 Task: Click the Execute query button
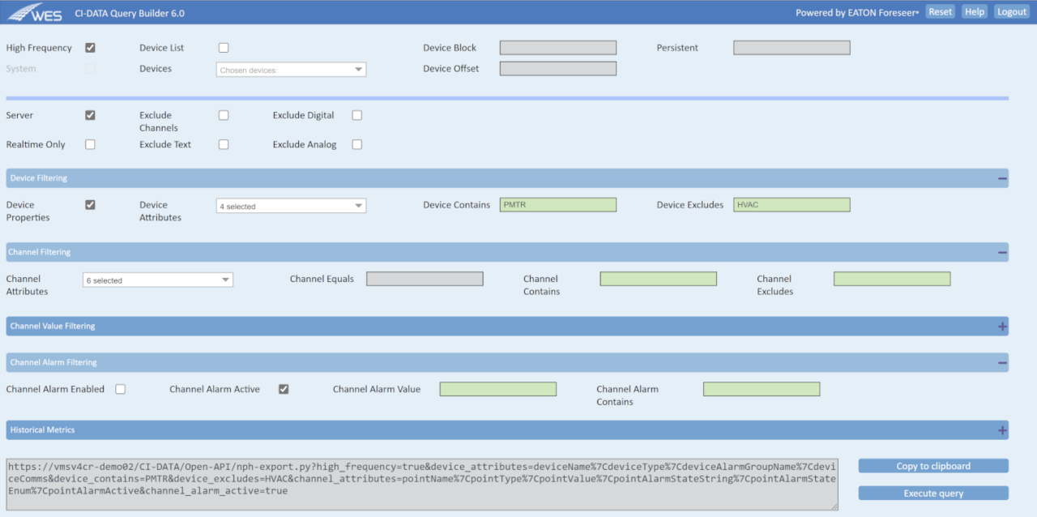point(932,493)
